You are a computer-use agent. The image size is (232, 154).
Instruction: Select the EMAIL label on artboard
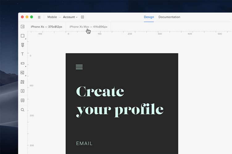pos(84,143)
